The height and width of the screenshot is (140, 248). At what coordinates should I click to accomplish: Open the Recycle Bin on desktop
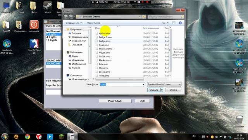tap(239, 121)
